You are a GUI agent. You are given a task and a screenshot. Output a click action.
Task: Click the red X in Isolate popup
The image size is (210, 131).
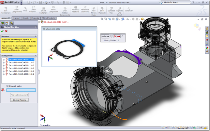(115, 36)
